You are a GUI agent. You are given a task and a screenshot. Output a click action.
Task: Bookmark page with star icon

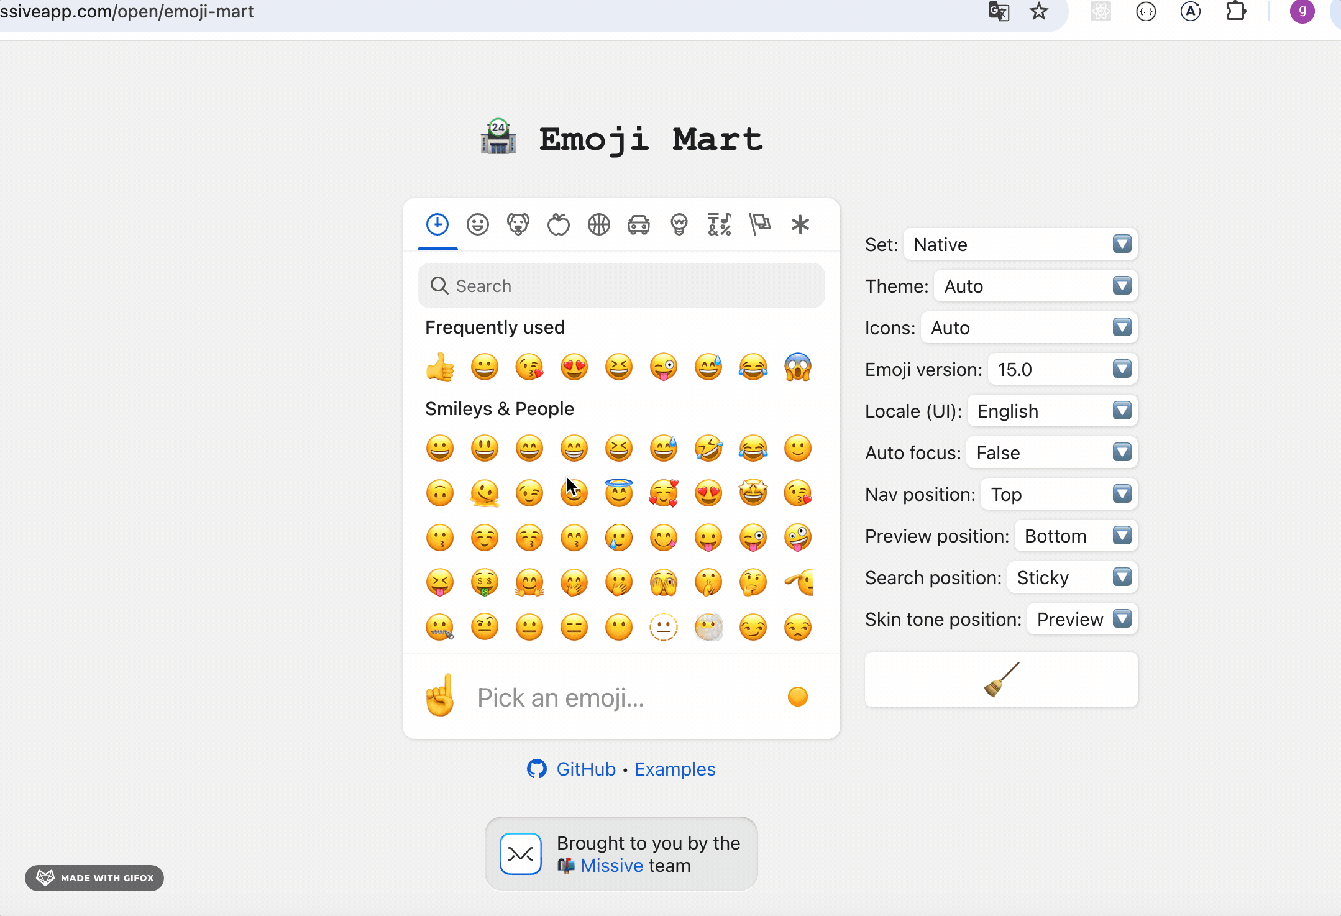[x=1039, y=12]
